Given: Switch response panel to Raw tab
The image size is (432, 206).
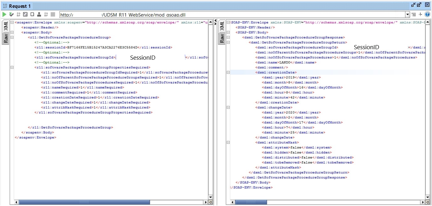Looking at the screenshot, I should coord(222,38).
